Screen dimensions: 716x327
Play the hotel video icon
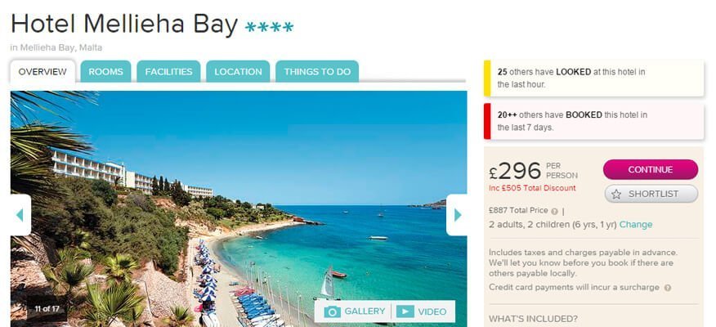[405, 311]
